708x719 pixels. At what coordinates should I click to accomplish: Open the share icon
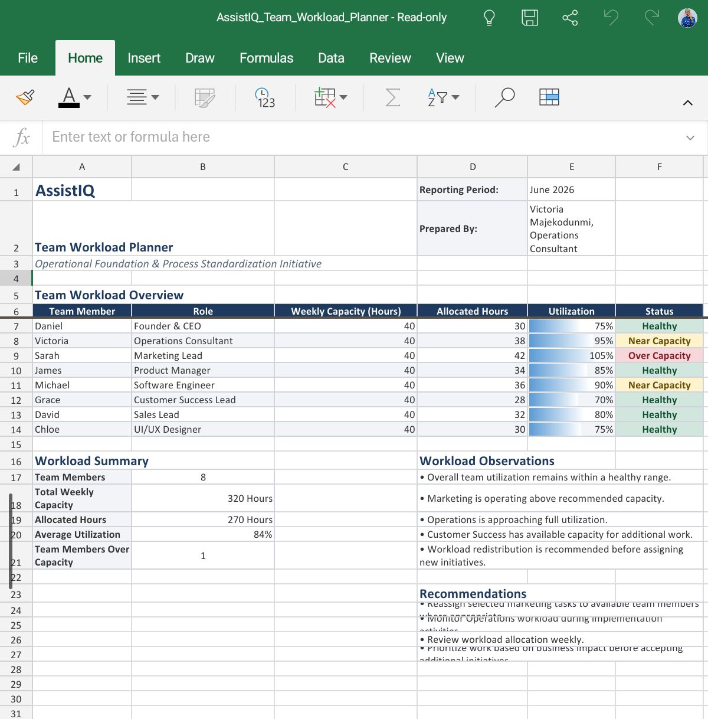571,18
